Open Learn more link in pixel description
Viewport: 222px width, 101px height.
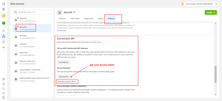pos(62,30)
